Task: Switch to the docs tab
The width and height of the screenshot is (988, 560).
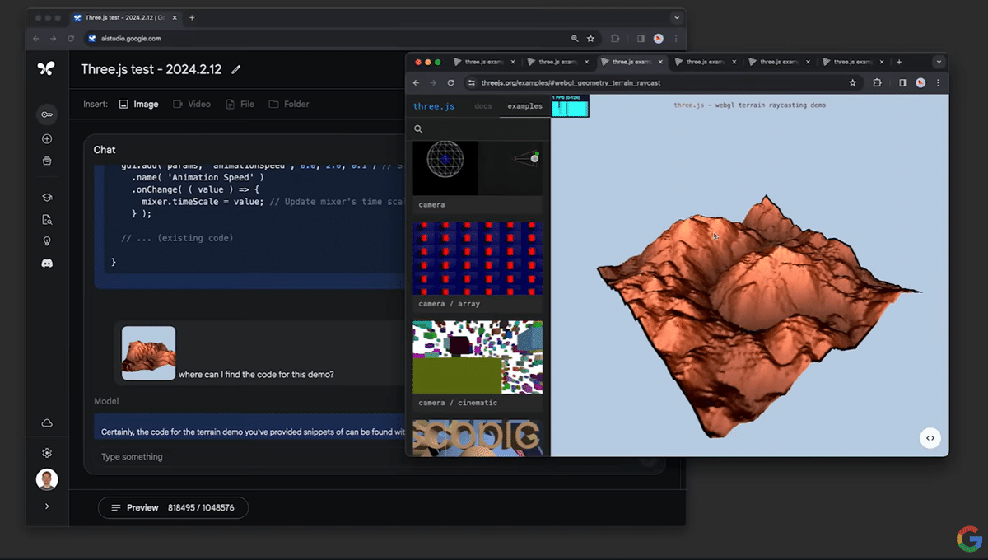Action: click(x=483, y=106)
